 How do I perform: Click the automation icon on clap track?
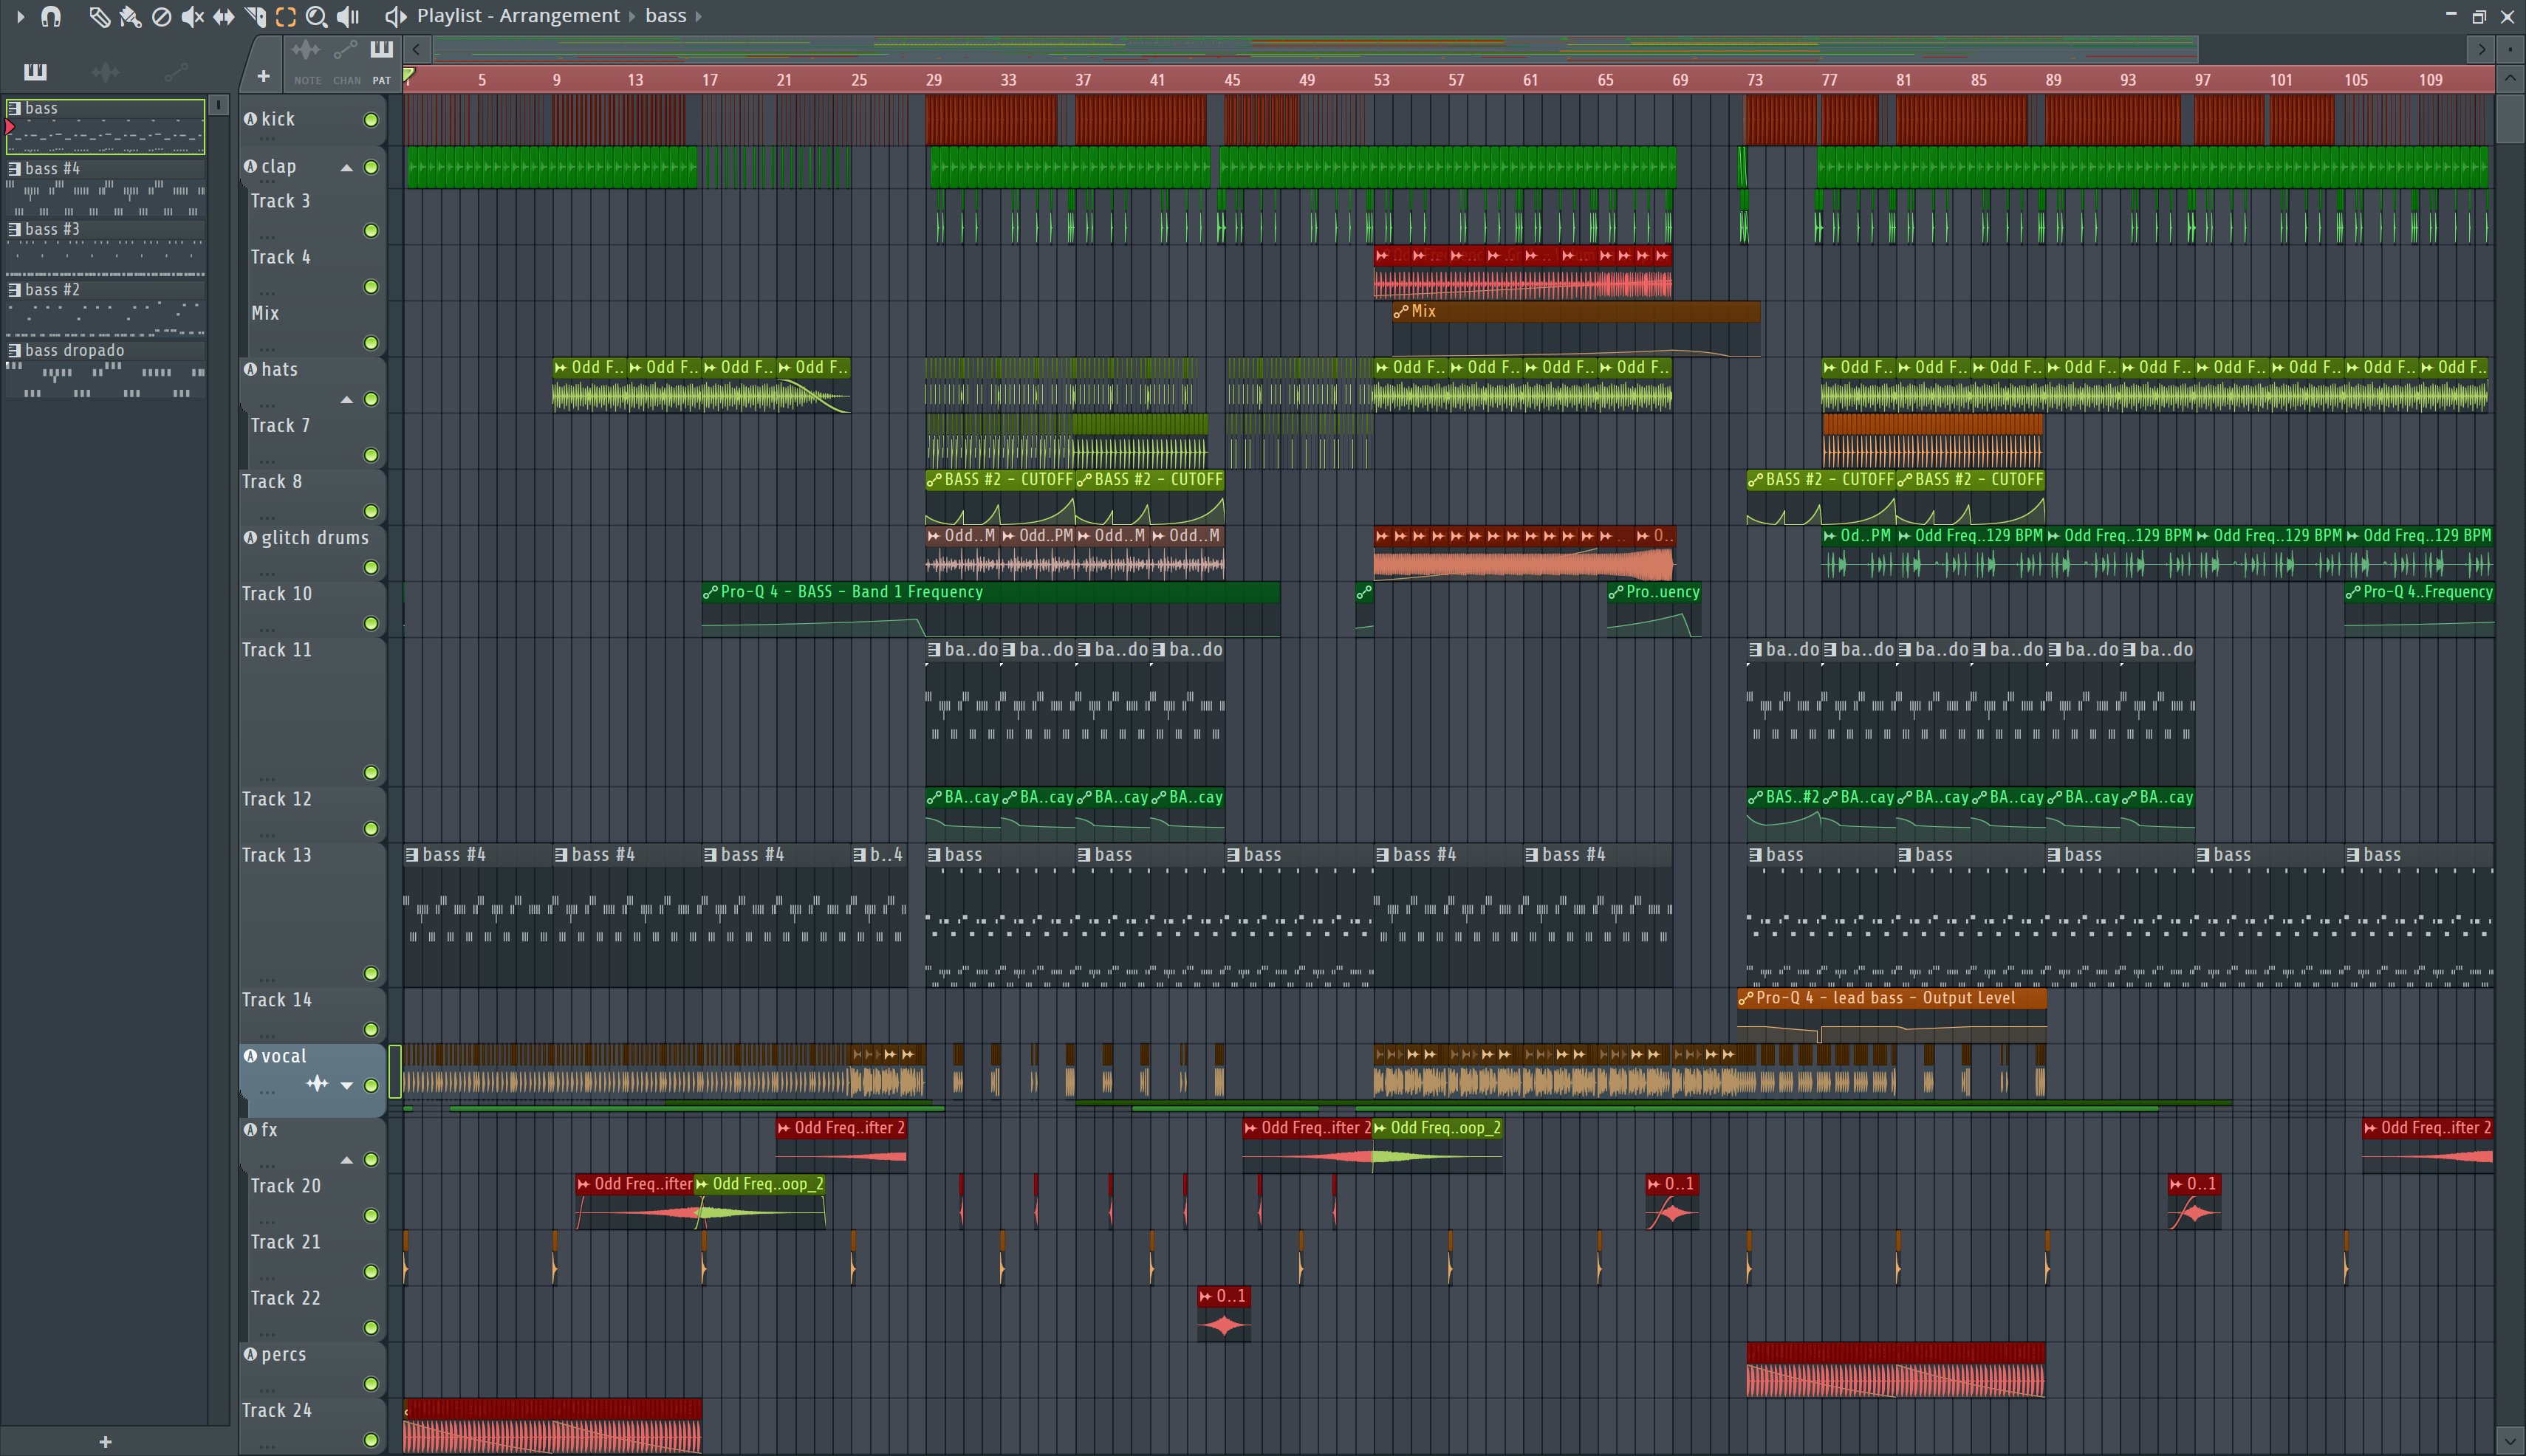pos(250,166)
